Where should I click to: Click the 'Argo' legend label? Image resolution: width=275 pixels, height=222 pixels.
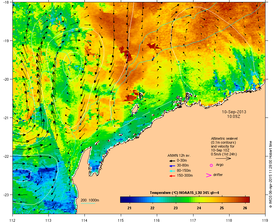pyautogui.click(x=220, y=165)
